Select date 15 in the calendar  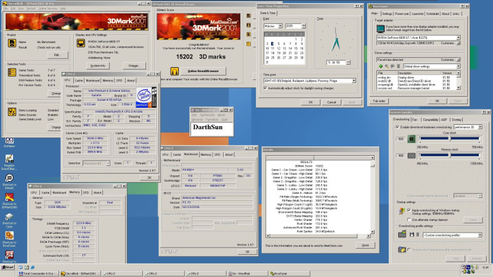(296, 49)
